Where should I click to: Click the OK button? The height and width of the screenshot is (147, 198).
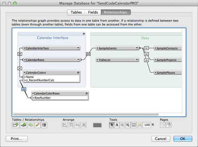[x=183, y=139]
